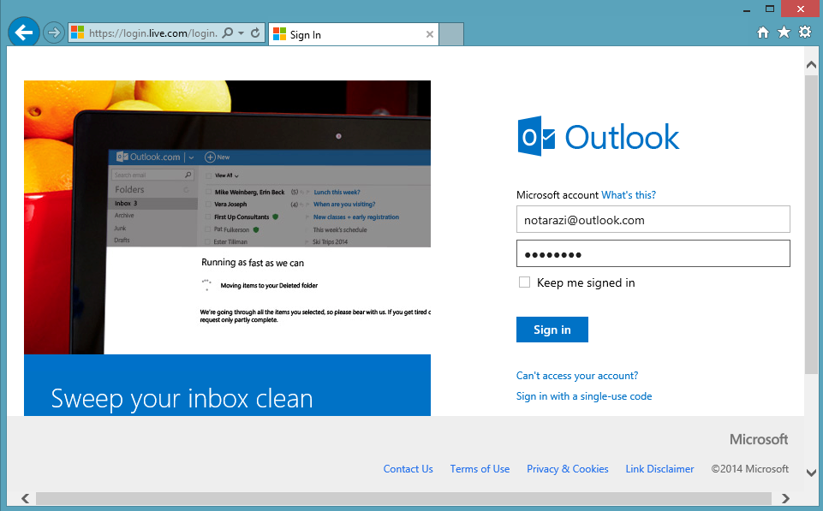823x511 pixels.
Task: Close the Sign In tab
Action: [429, 34]
